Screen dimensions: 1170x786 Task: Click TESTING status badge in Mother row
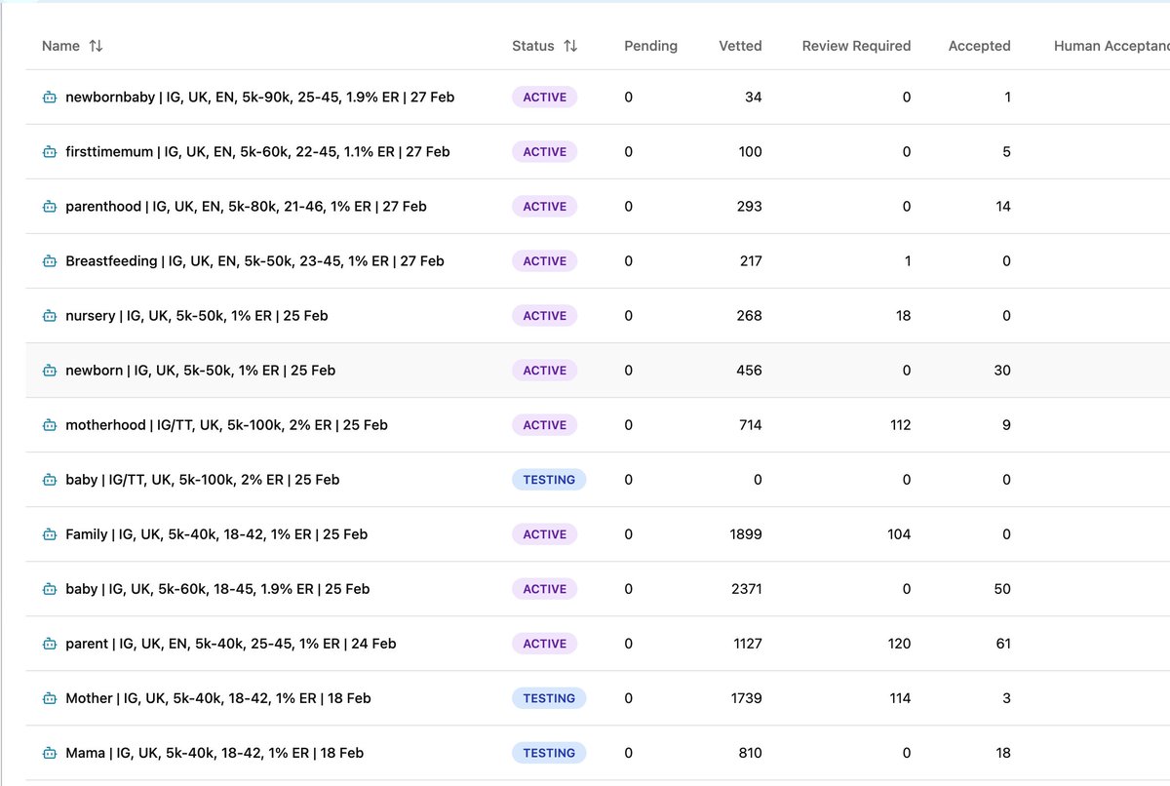point(549,698)
